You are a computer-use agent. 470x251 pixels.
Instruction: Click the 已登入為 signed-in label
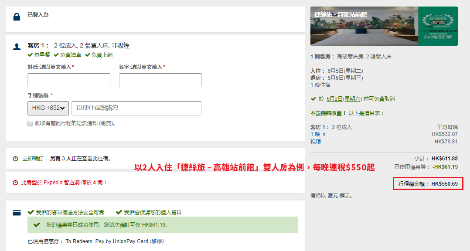(x=38, y=15)
